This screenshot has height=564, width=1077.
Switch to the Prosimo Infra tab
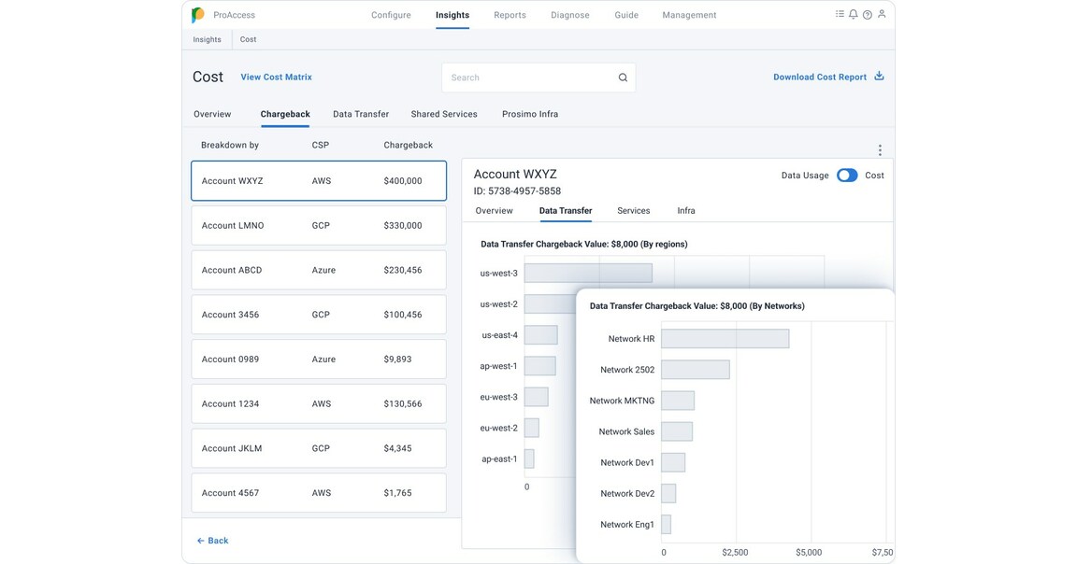point(530,112)
